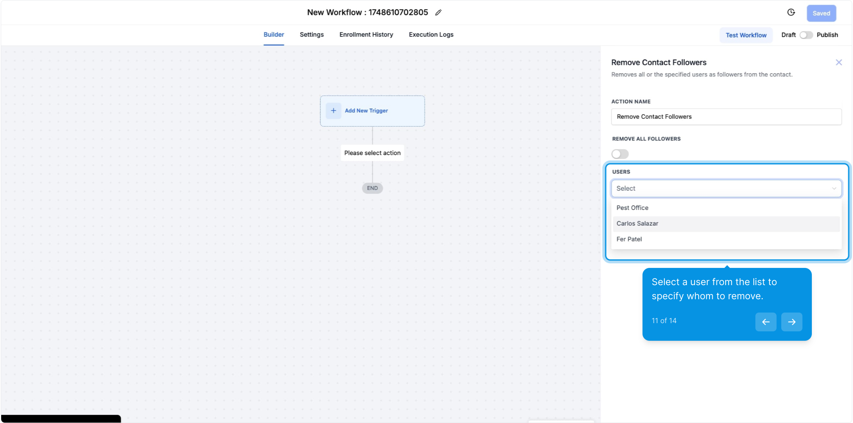
Task: Close the Remove Contact Followers panel
Action: coord(838,62)
